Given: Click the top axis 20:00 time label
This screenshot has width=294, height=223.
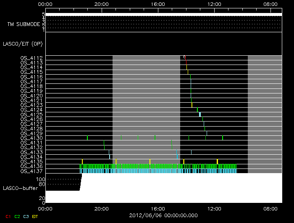Looking at the screenshot, I should point(102,4).
